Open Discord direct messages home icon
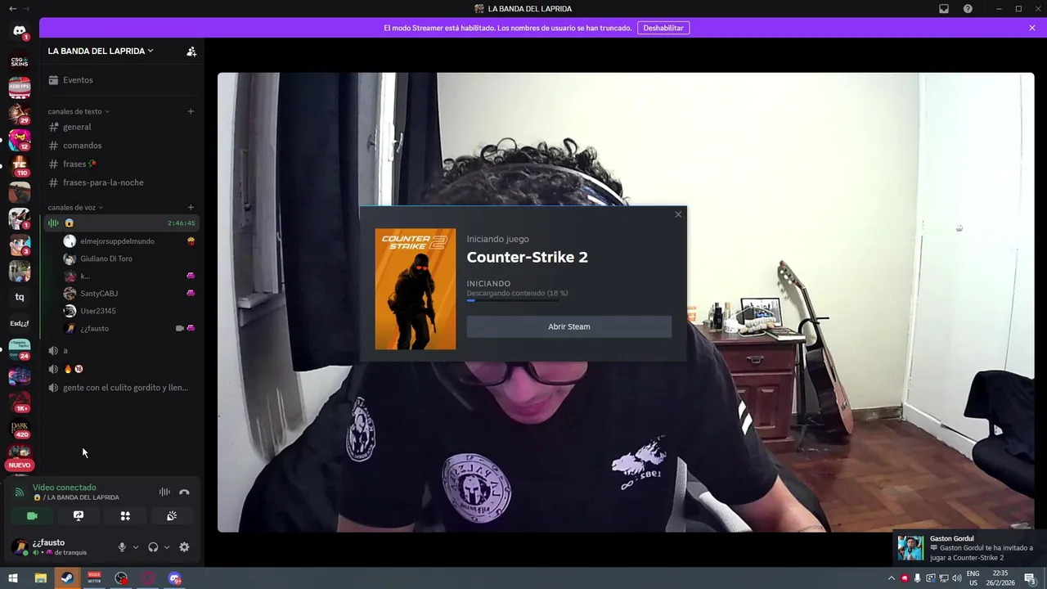 (20, 31)
